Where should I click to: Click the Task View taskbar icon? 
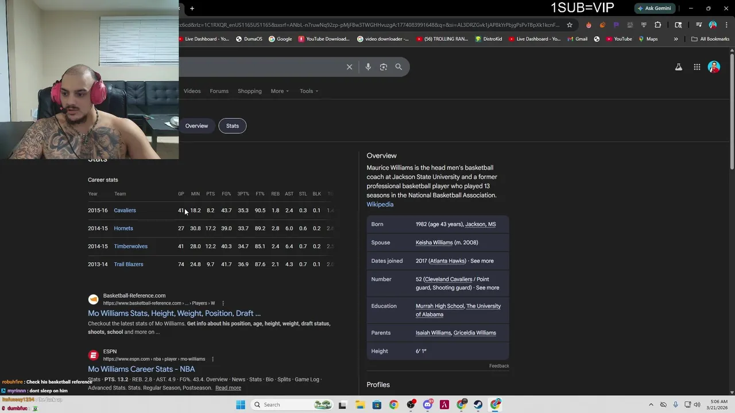(342, 404)
